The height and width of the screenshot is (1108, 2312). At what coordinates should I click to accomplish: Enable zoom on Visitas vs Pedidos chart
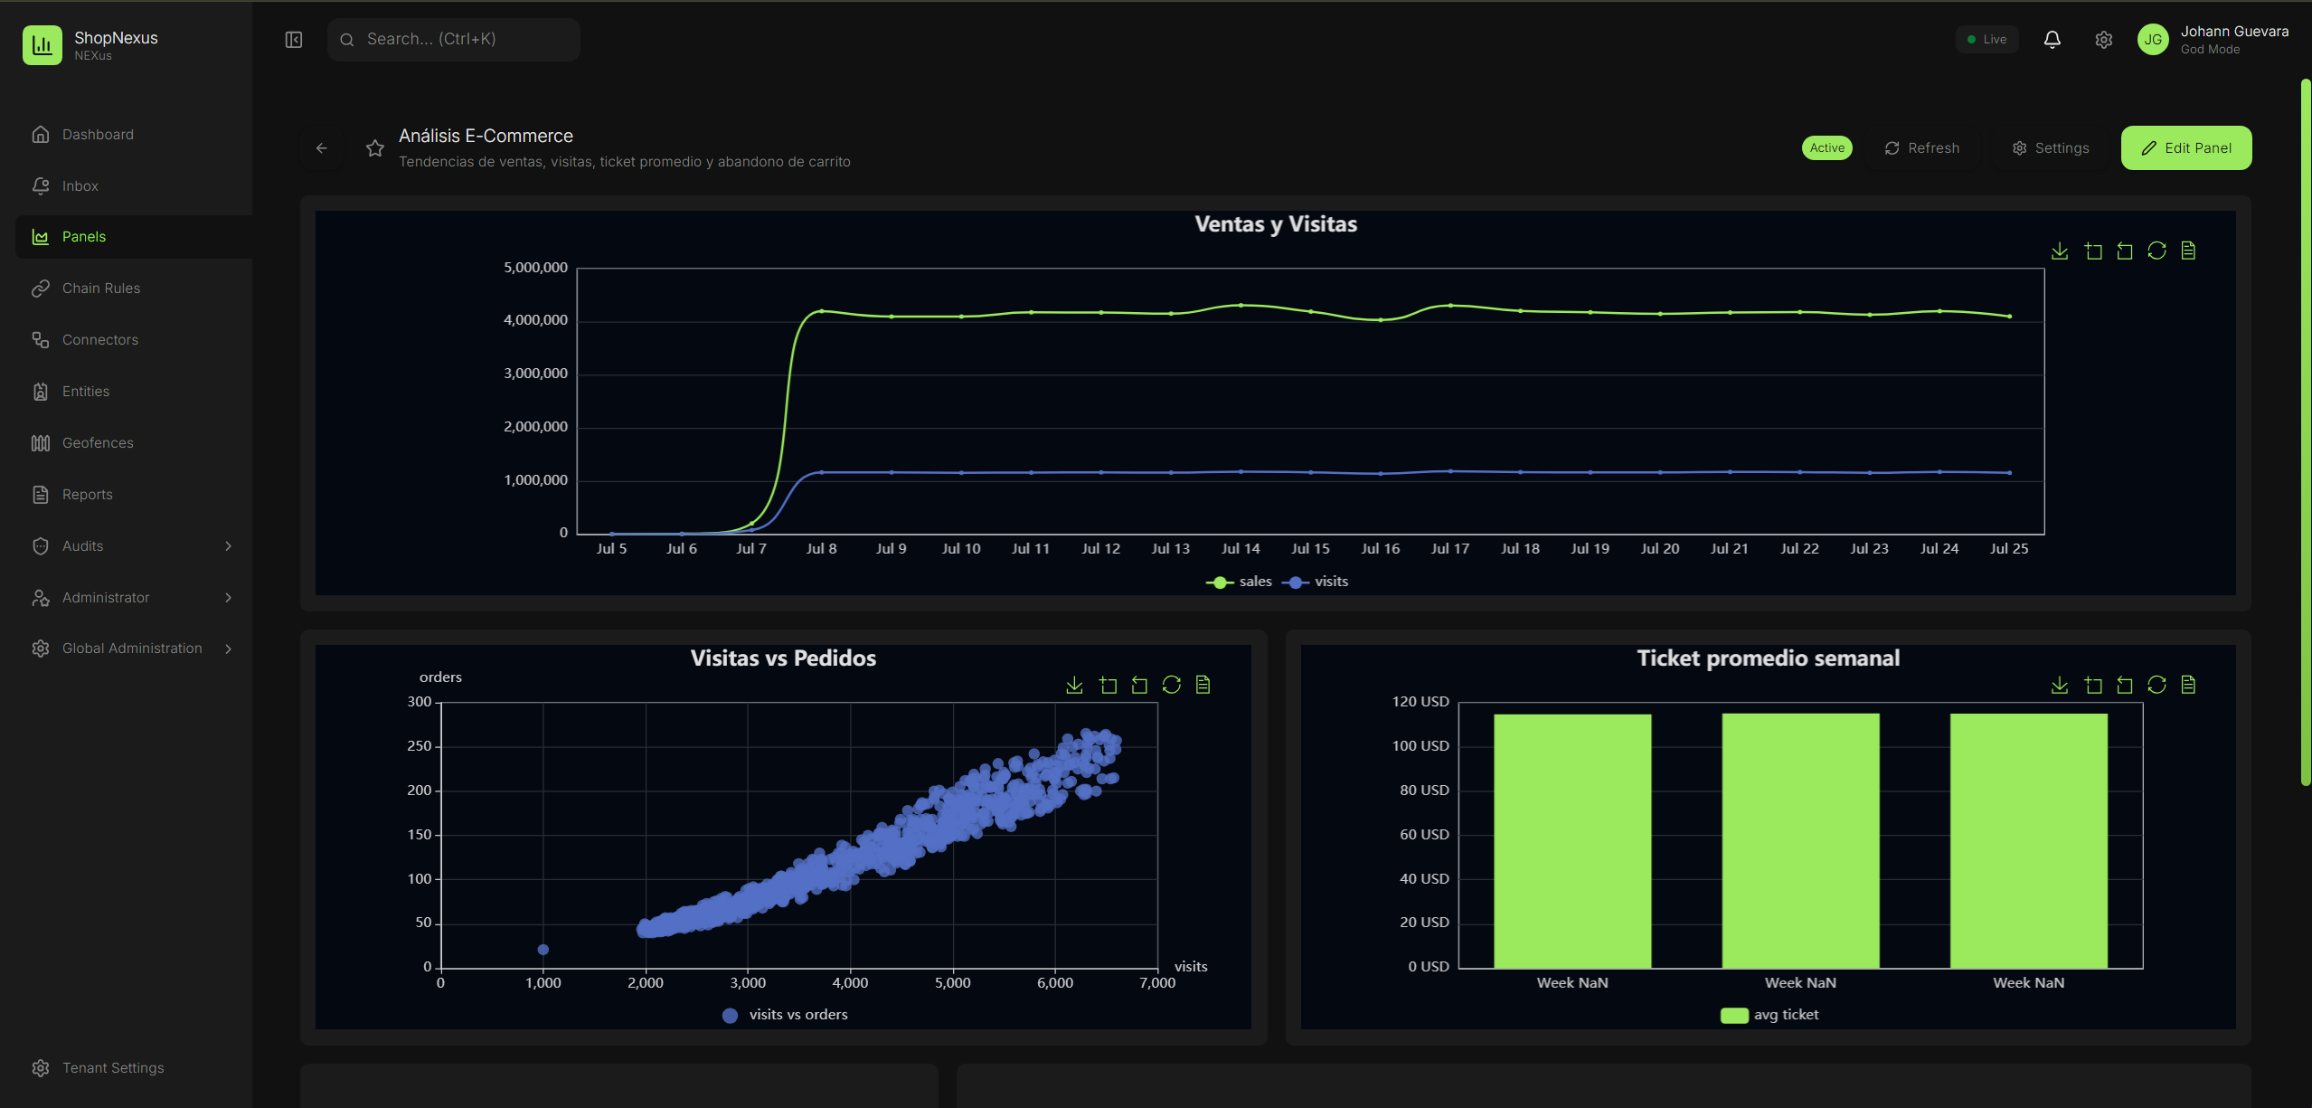click(x=1109, y=685)
